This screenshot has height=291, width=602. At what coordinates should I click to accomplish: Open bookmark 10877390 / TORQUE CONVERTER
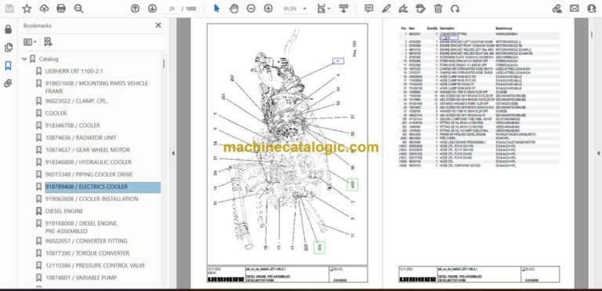coord(87,253)
